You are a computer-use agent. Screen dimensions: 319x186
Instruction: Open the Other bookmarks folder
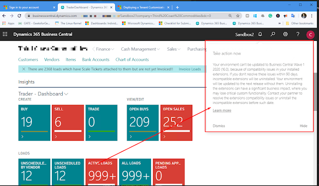300,23
